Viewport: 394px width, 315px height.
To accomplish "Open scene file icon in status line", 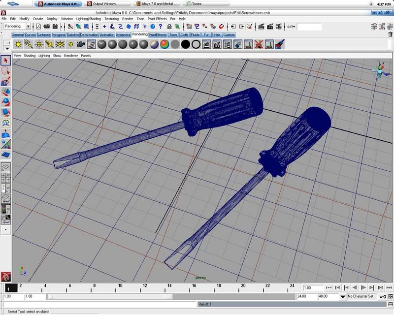I will tap(47, 27).
